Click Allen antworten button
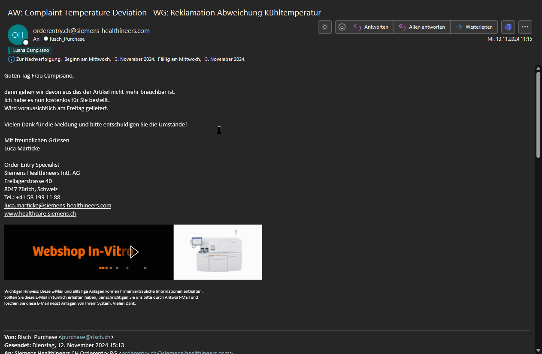This screenshot has width=542, height=354. tap(422, 27)
